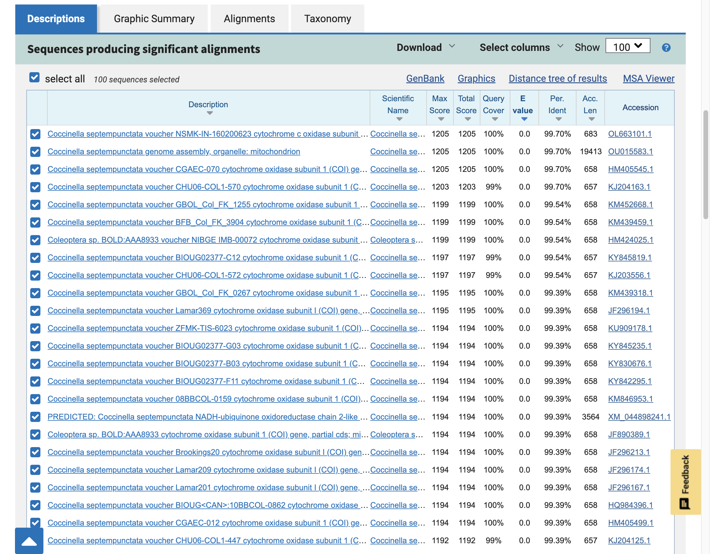
Task: Uncheck the genome assembly mitochondrion row checkbox
Action: tap(35, 152)
